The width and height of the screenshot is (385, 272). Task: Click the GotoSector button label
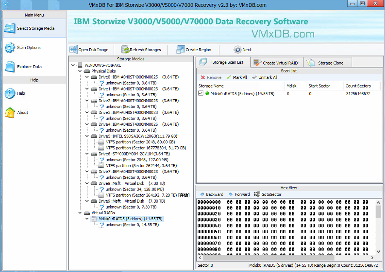tap(271, 194)
